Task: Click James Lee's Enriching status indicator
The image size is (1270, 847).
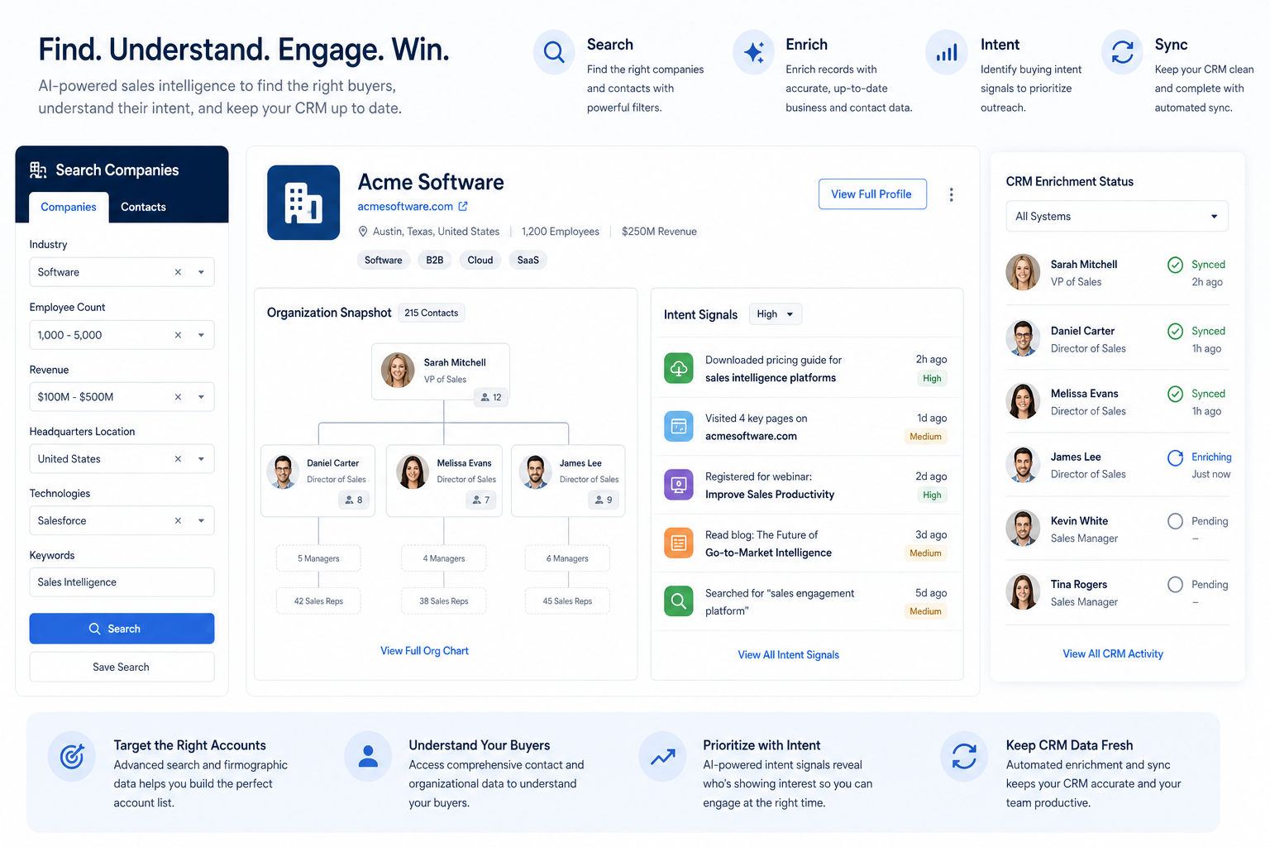Action: pos(1175,457)
